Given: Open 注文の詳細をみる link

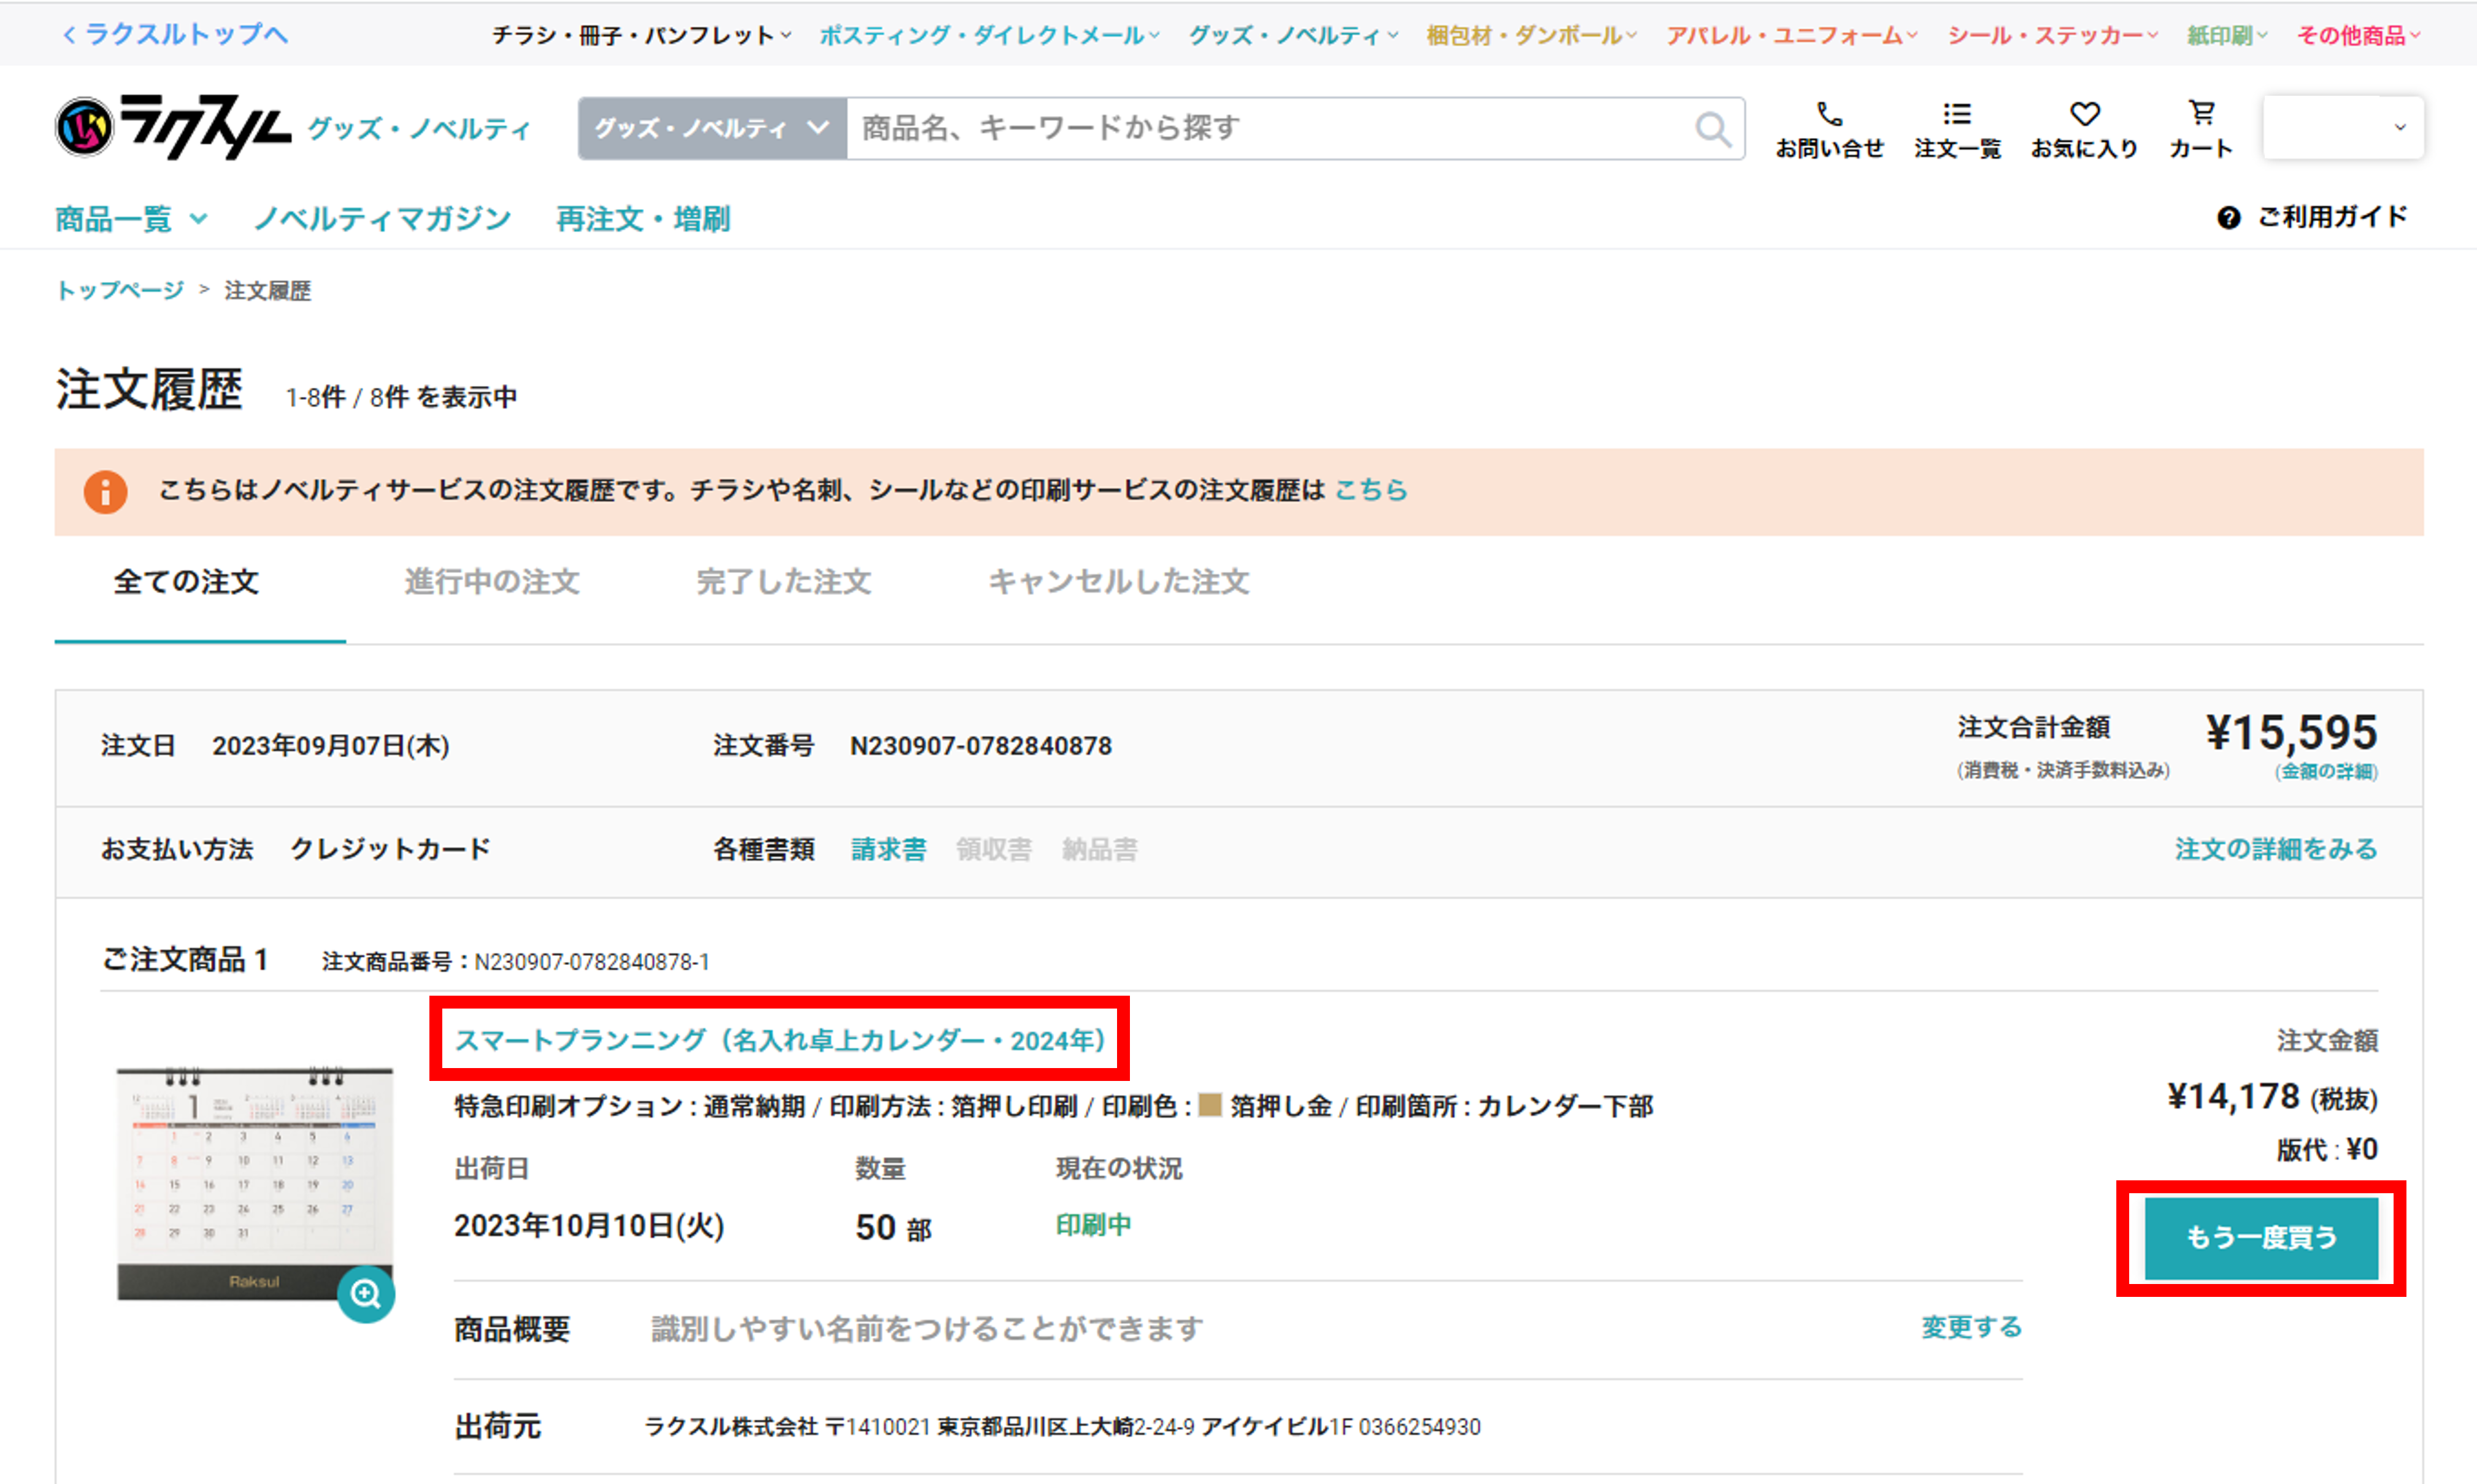Looking at the screenshot, I should pos(2276,849).
